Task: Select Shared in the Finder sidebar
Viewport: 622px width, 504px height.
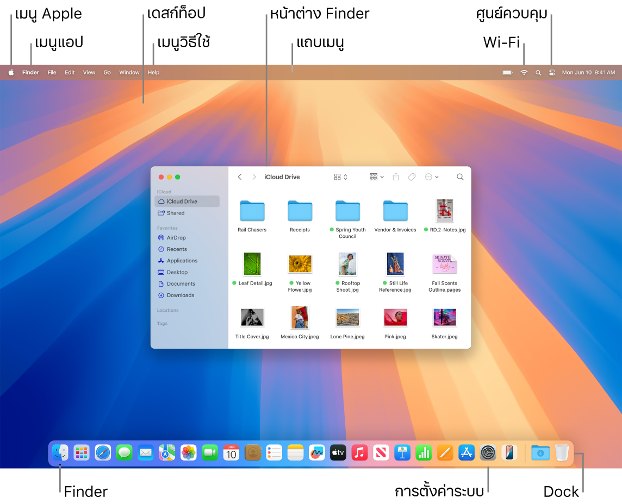Action: tap(187, 213)
